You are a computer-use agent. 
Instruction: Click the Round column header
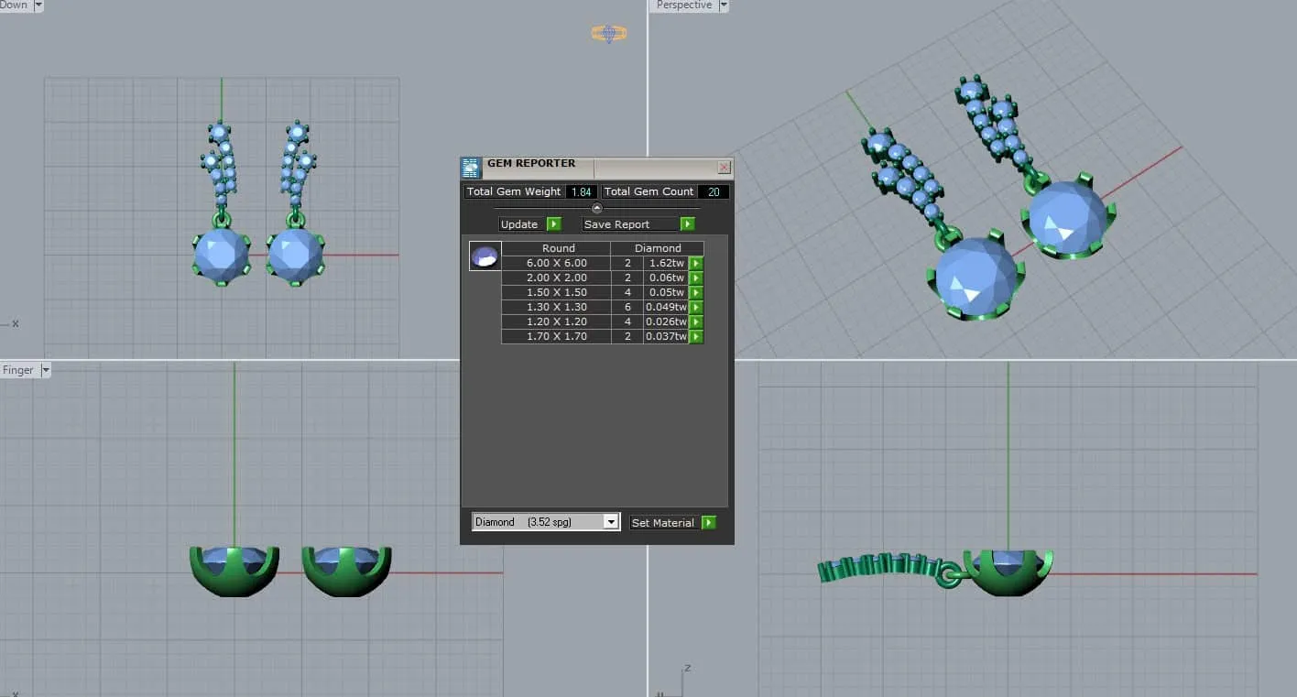558,248
